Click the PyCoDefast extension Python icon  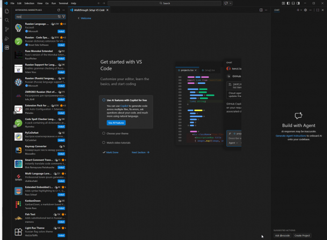(18, 136)
